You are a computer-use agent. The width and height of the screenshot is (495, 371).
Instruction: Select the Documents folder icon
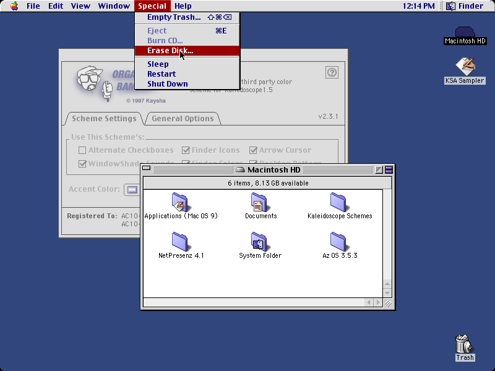(260, 202)
